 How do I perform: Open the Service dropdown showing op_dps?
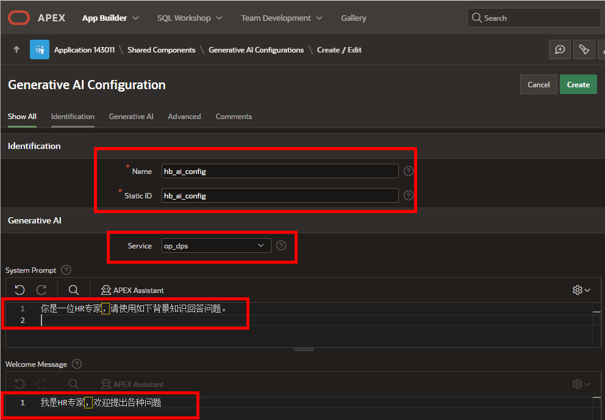point(216,246)
